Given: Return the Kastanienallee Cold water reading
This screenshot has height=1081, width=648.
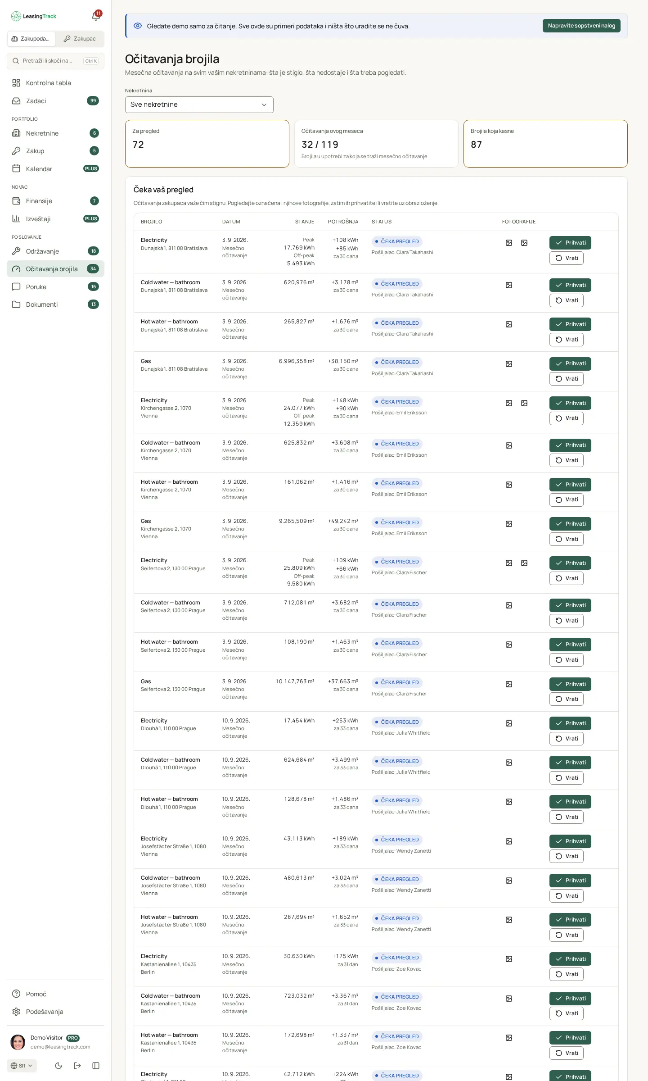Looking at the screenshot, I should pos(567,1013).
